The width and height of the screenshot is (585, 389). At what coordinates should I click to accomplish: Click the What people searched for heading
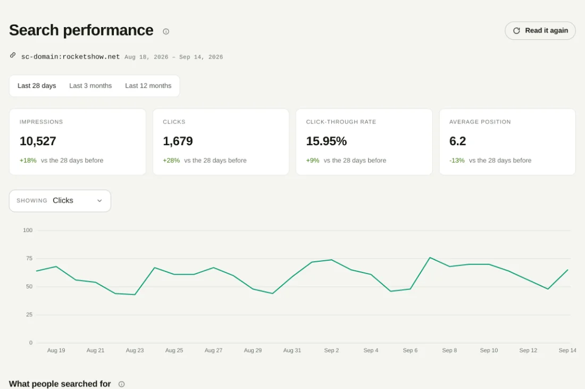click(x=60, y=384)
